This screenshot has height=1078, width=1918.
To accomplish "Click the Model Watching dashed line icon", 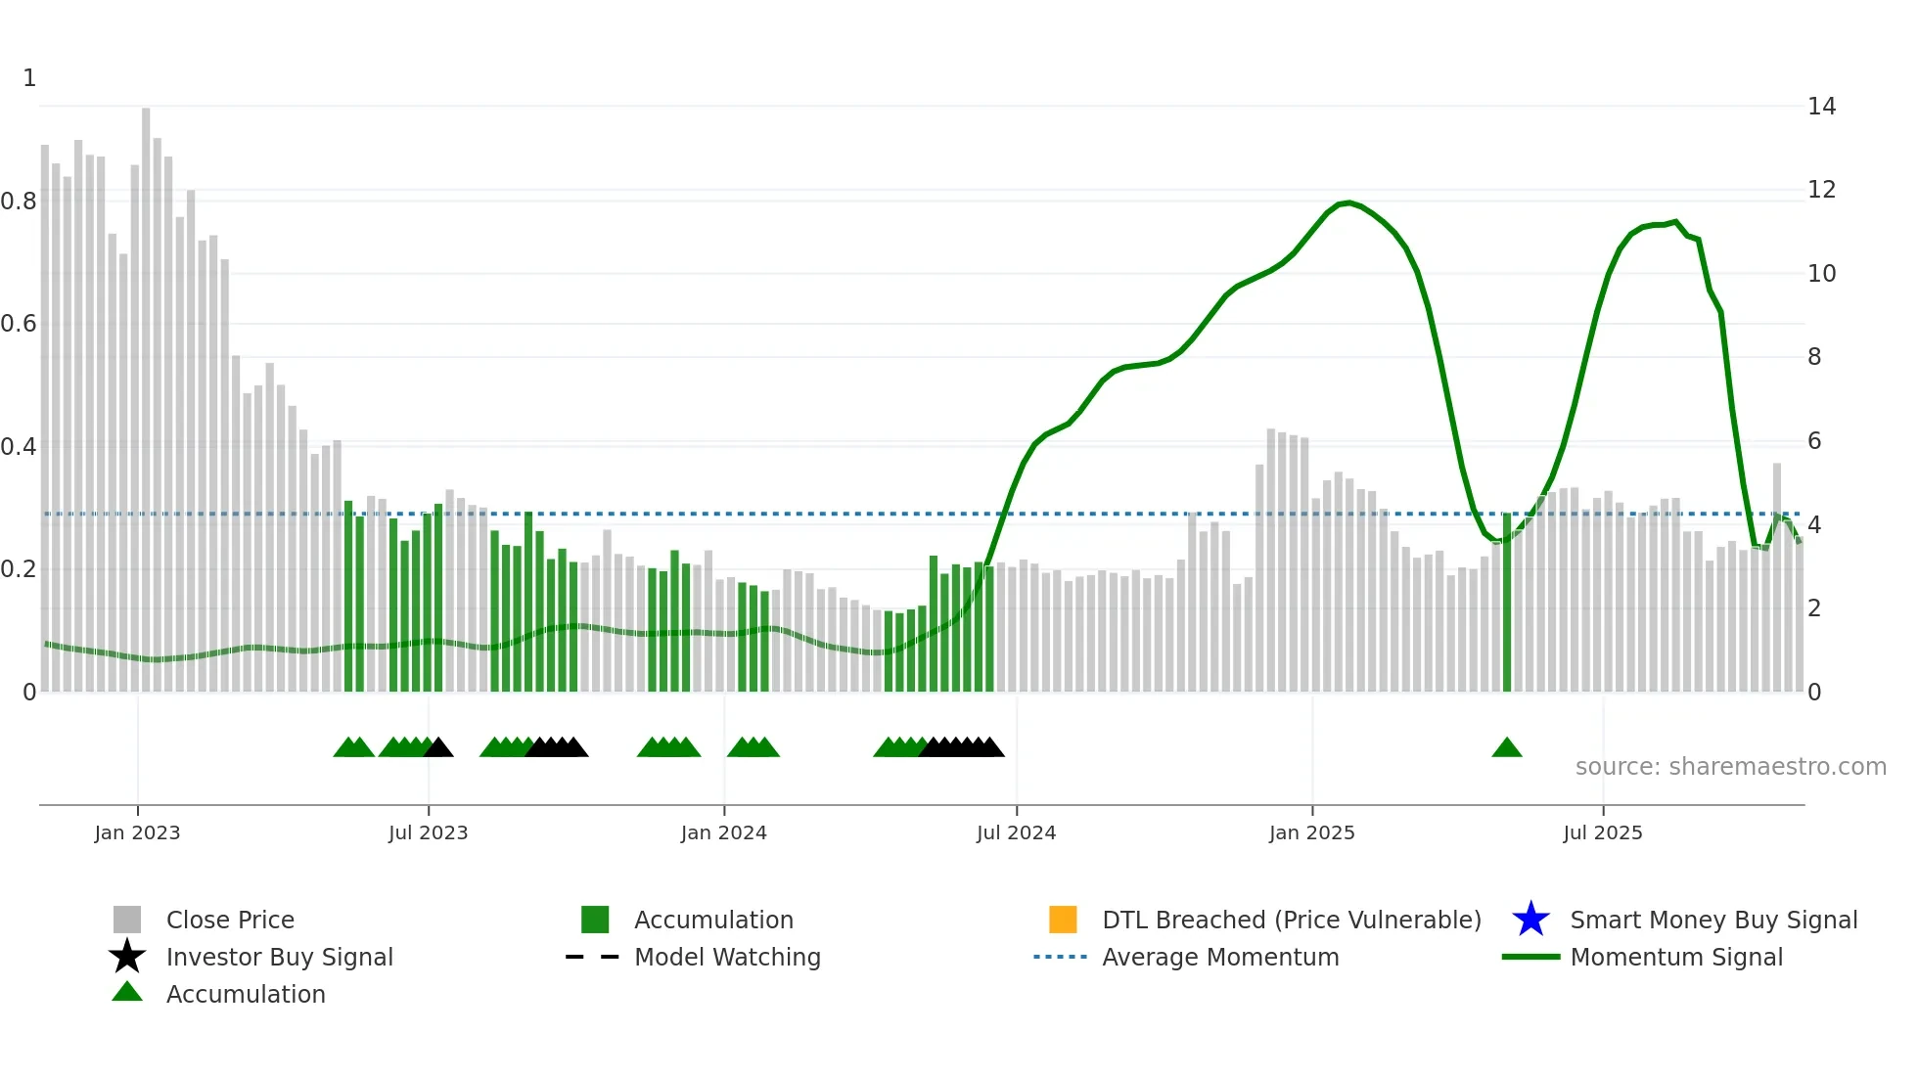I will pos(592,957).
